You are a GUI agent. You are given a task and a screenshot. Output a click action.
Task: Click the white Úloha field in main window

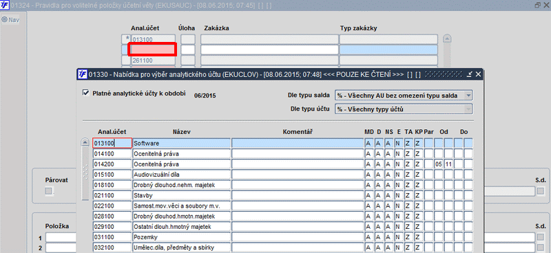click(x=188, y=49)
